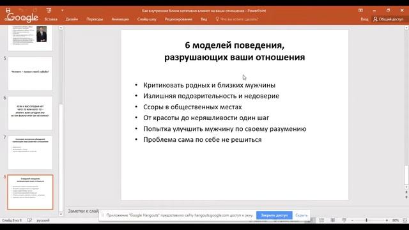Screen dimensions: 409x230
Task: Click the Вход sign-in link
Action: (364, 19)
